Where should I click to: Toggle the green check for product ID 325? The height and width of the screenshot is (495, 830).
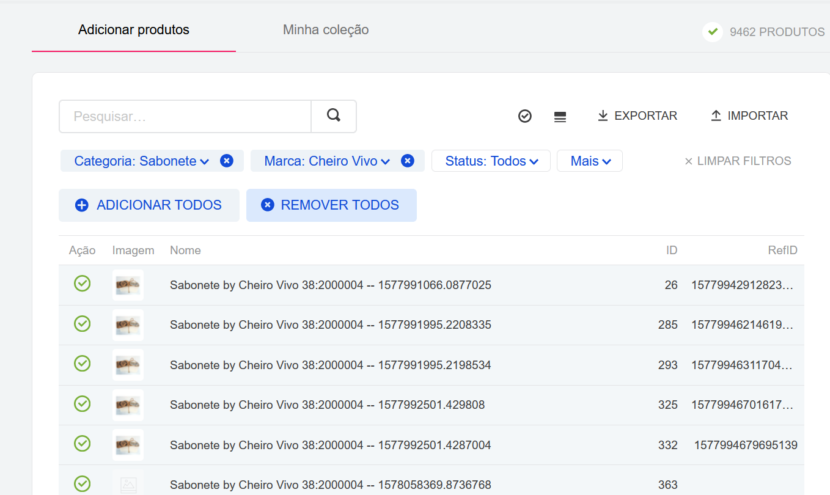(x=82, y=404)
